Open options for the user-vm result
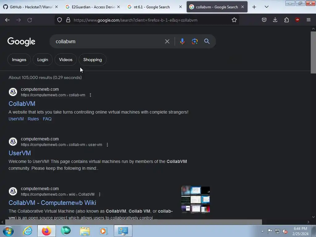This screenshot has width=316, height=237. [107, 145]
